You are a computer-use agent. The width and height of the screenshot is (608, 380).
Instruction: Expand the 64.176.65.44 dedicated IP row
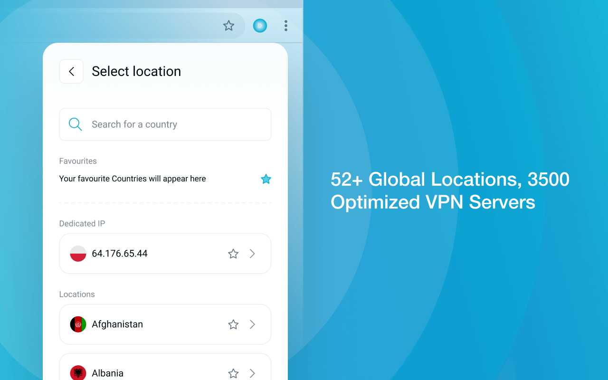click(253, 254)
